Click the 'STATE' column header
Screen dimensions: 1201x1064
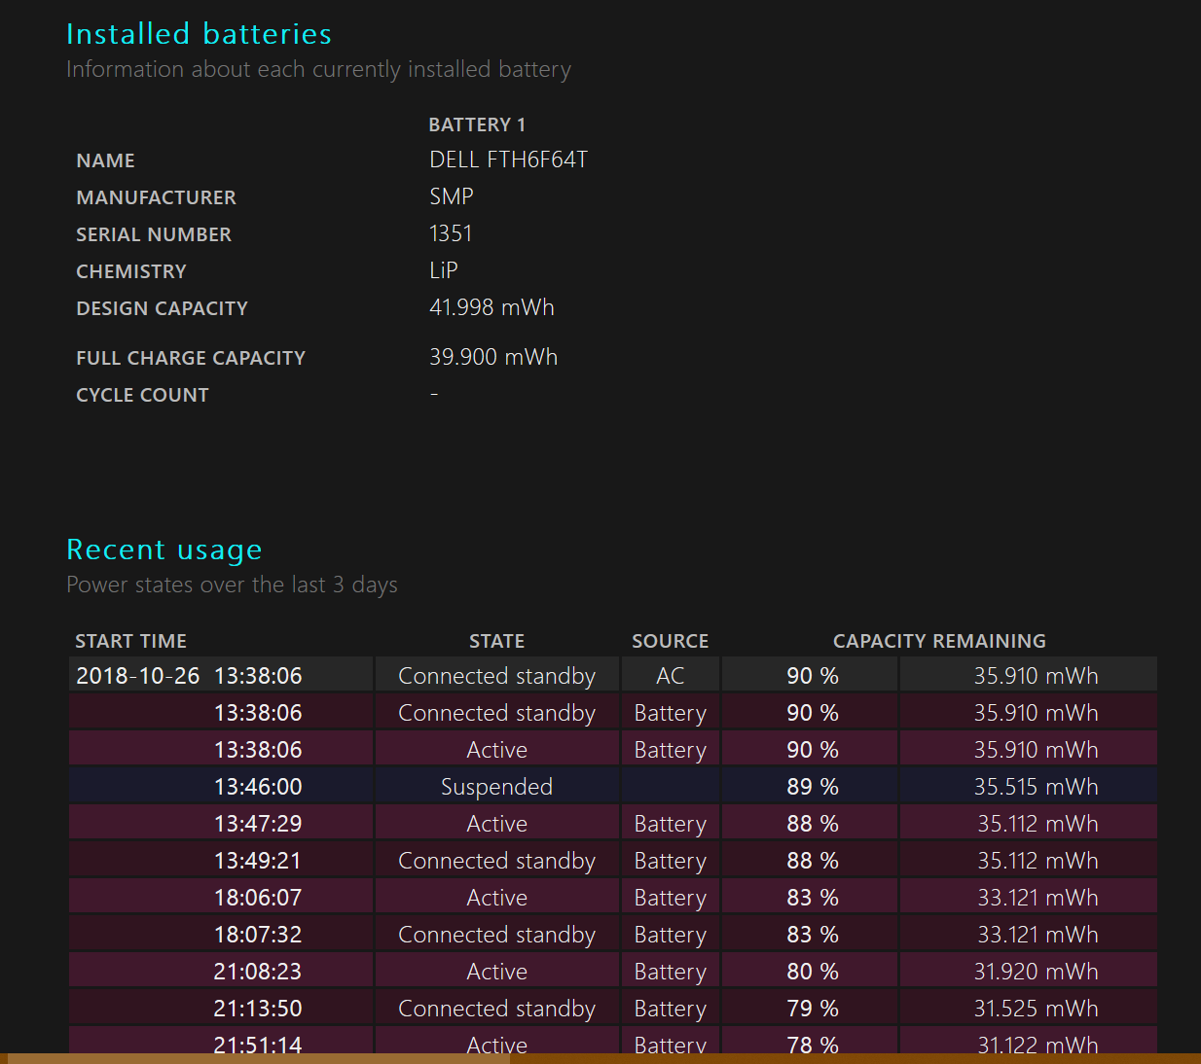pyautogui.click(x=496, y=641)
